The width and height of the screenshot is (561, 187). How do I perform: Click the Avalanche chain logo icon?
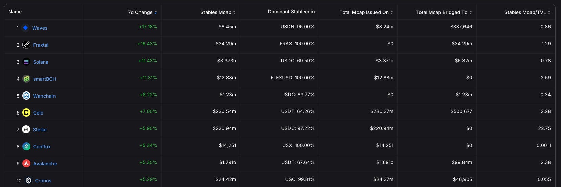click(x=26, y=163)
